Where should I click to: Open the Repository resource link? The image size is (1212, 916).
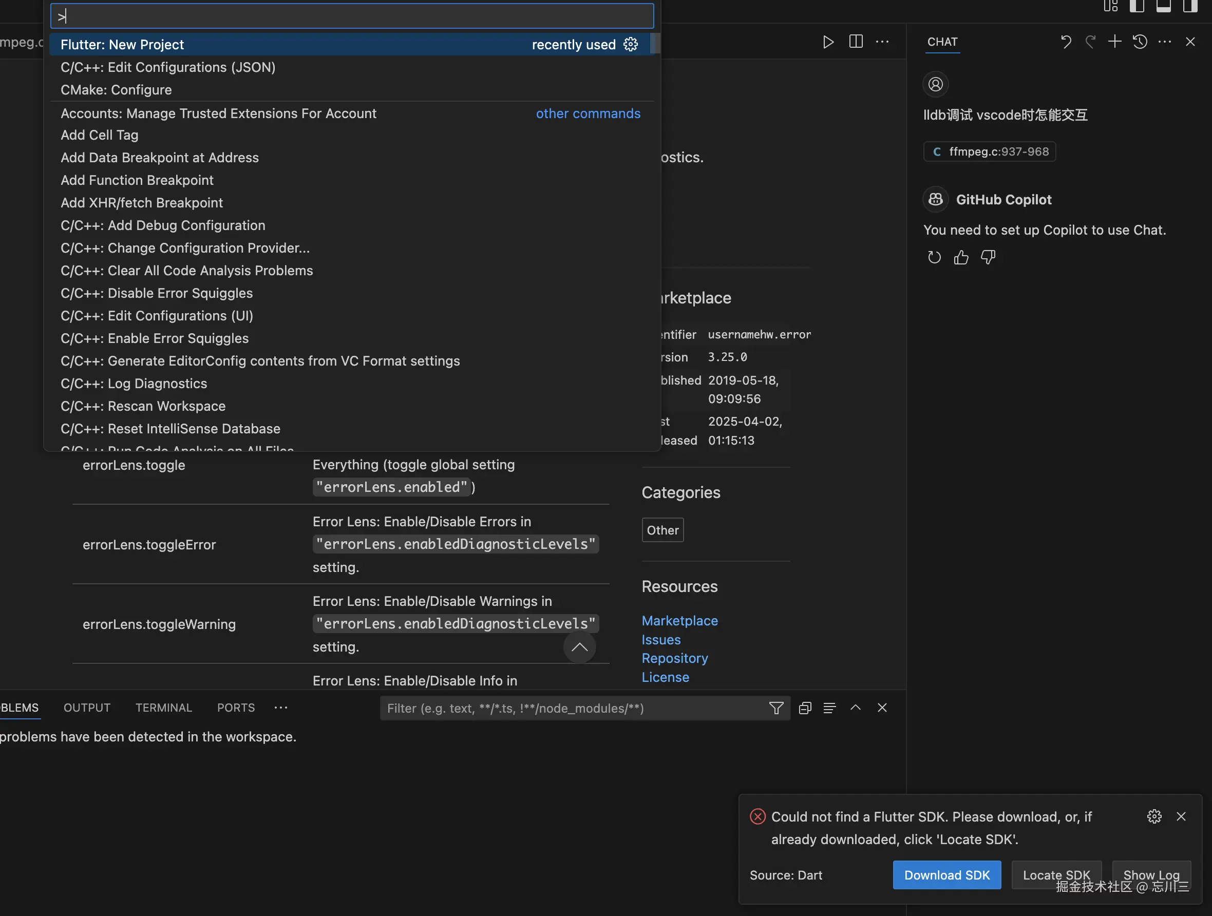pos(674,658)
